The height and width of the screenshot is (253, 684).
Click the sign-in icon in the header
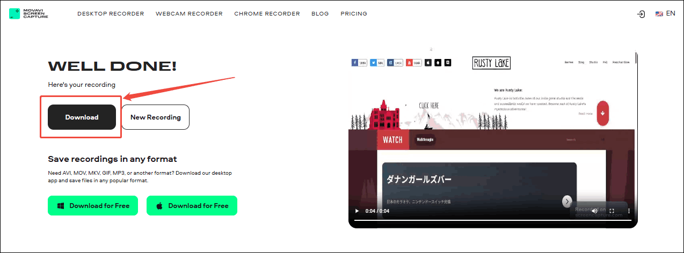tap(641, 14)
